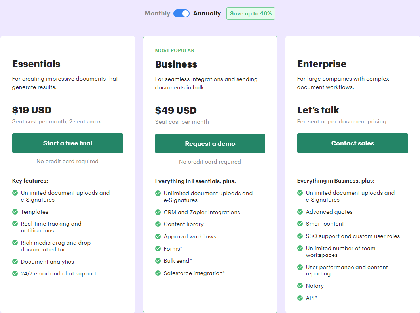
Task: Click the Contact sales button
Action: (x=352, y=143)
